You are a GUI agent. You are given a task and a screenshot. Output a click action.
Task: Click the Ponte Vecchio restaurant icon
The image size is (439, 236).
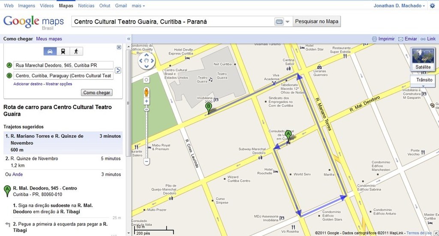tap(423, 152)
